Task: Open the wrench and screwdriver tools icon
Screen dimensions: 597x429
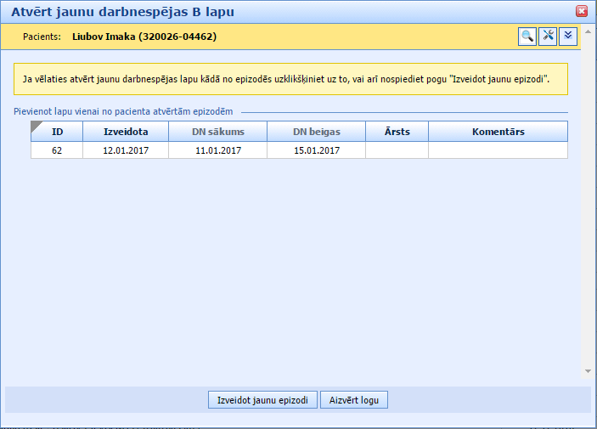Action: [x=548, y=36]
